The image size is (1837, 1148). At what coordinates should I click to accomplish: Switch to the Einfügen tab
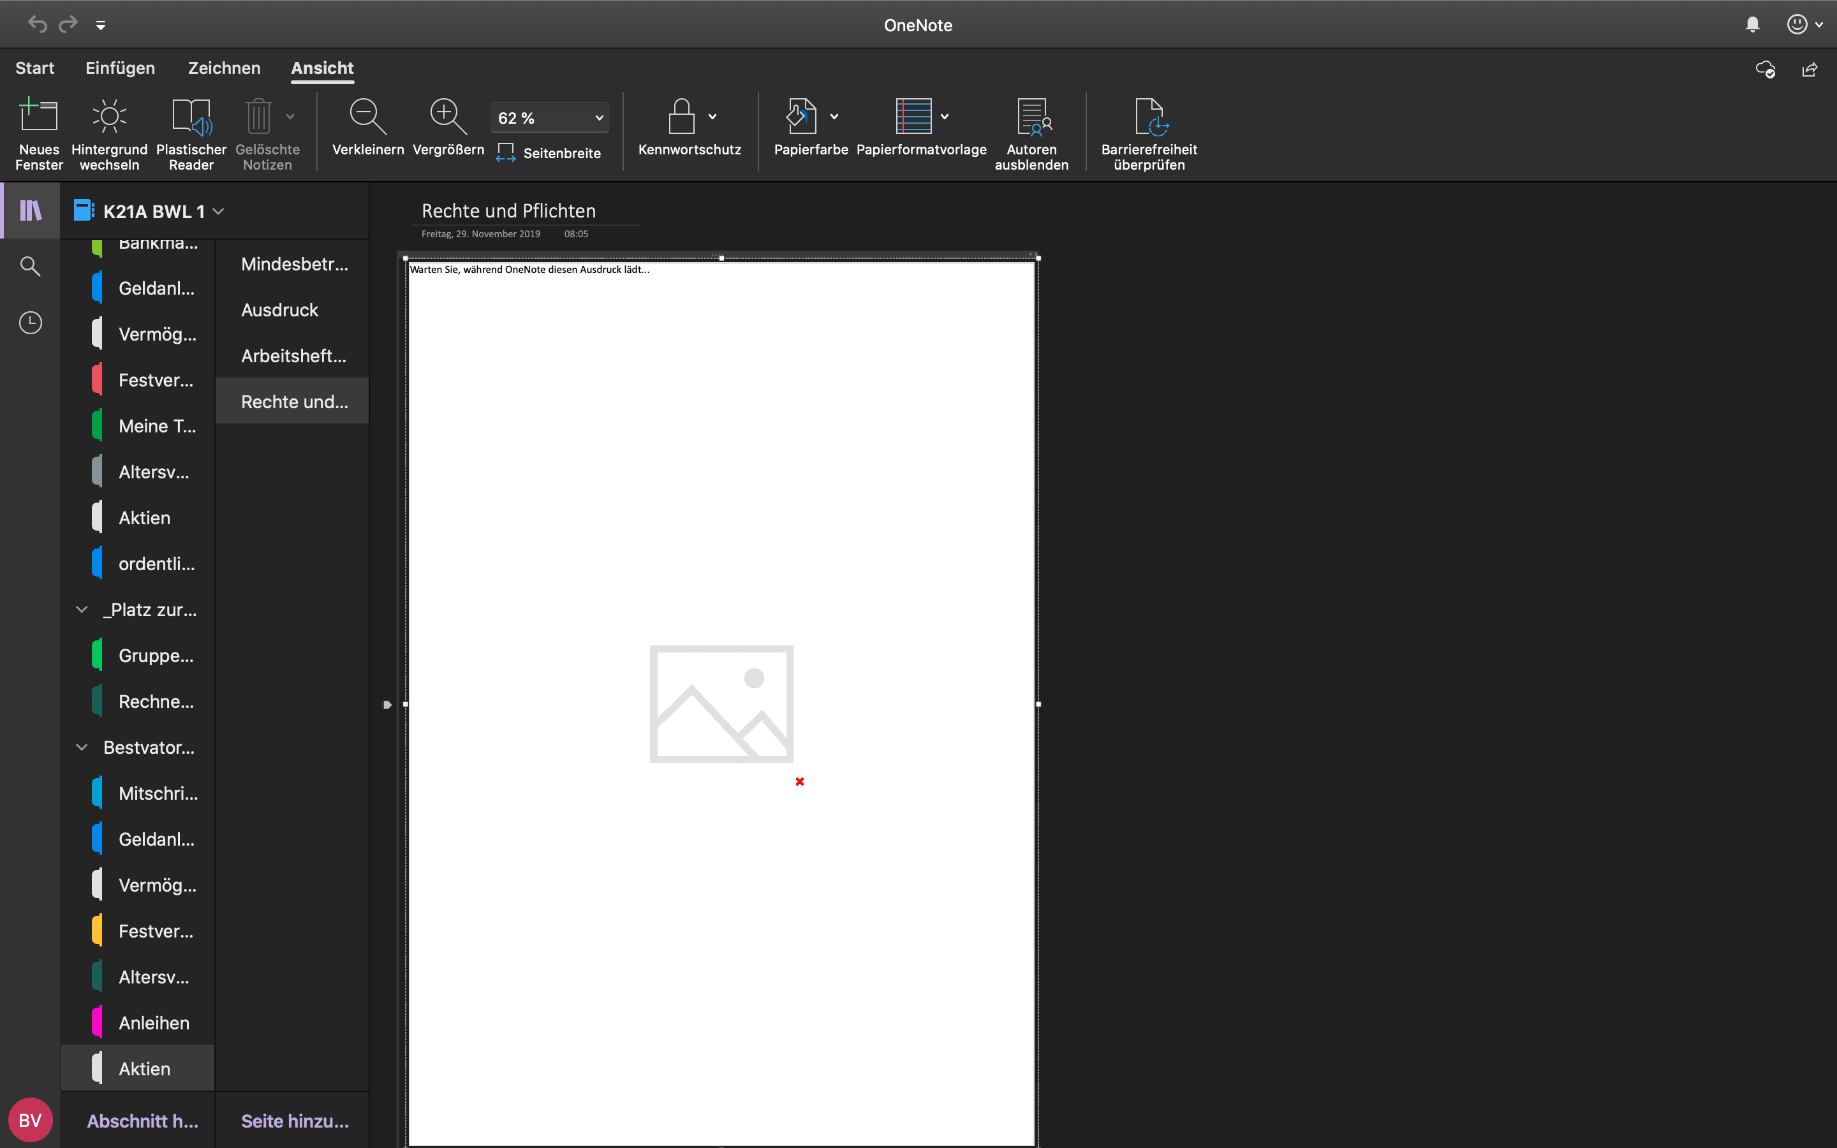[x=120, y=68]
